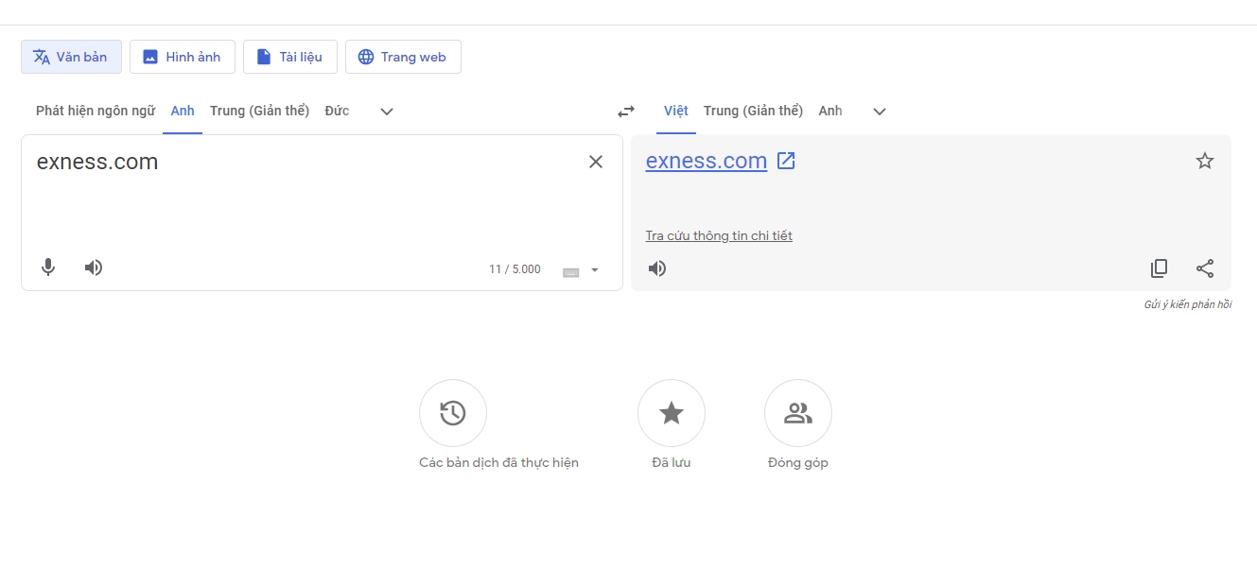Select Anh as target language
Viewport: 1257px width, 587px height.
tap(830, 111)
